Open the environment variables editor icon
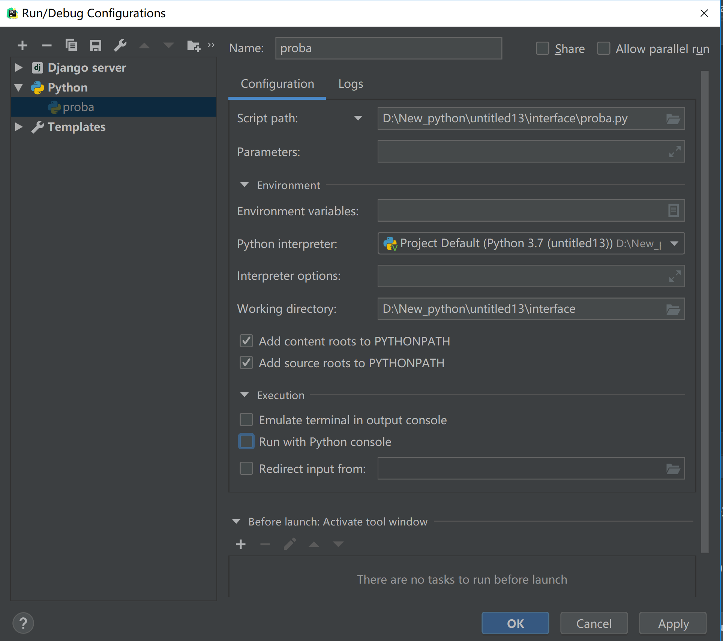 [673, 211]
